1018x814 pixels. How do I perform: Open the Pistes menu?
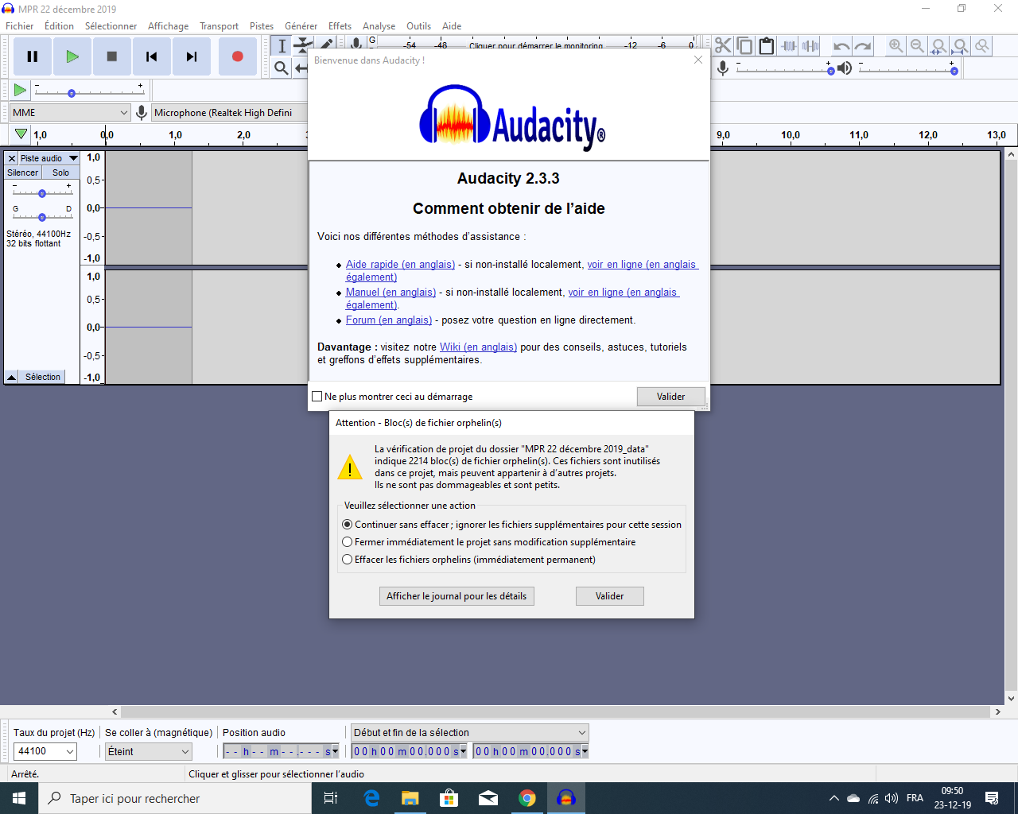[x=261, y=26]
